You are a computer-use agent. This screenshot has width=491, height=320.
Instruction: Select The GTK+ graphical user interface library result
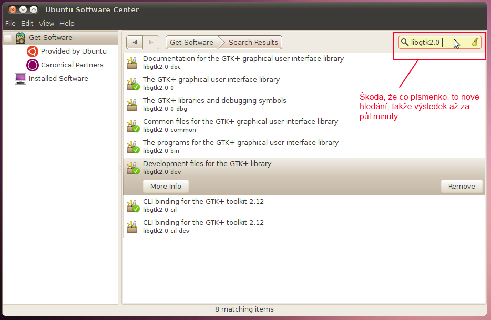click(x=304, y=84)
